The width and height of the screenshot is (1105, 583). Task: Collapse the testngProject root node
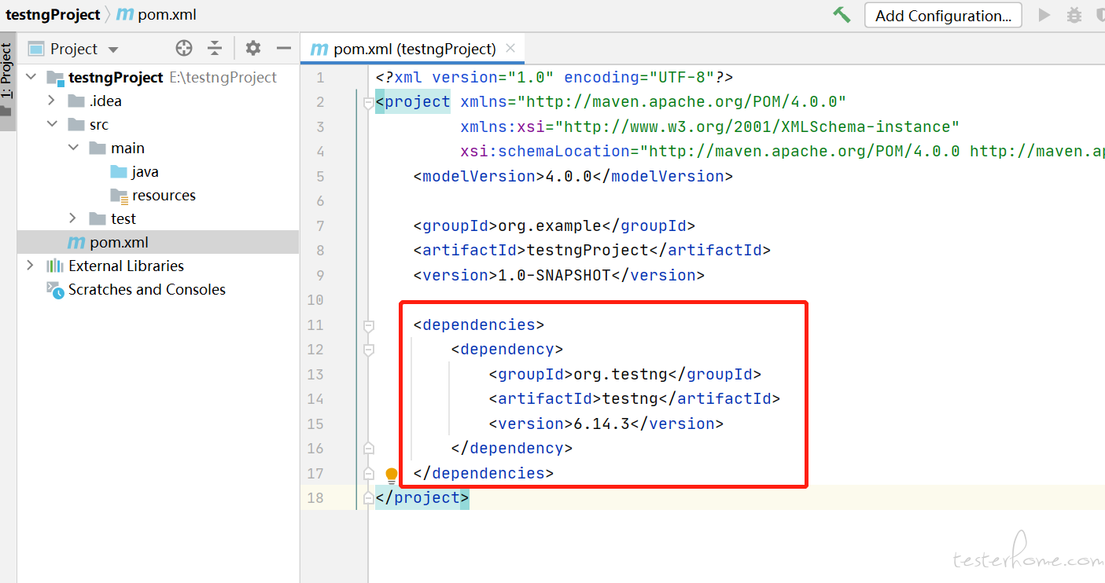[31, 77]
